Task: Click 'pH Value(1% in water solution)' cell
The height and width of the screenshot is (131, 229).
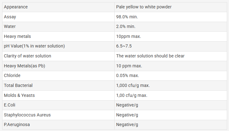Action: (58, 46)
